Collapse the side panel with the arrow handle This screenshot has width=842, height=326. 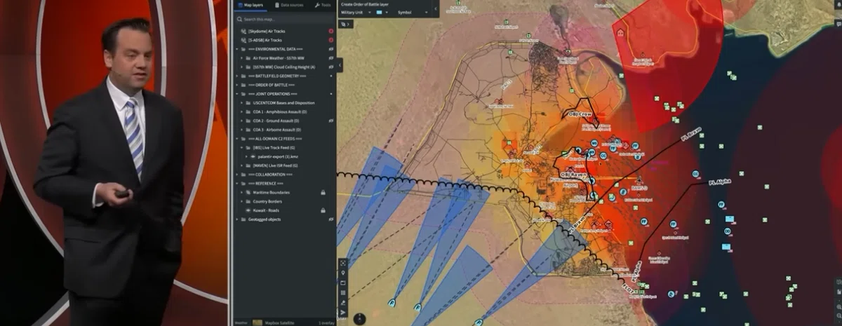point(340,64)
